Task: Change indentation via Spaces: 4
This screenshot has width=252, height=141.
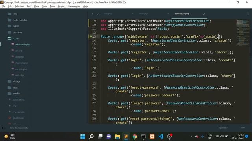Action: tap(224, 128)
